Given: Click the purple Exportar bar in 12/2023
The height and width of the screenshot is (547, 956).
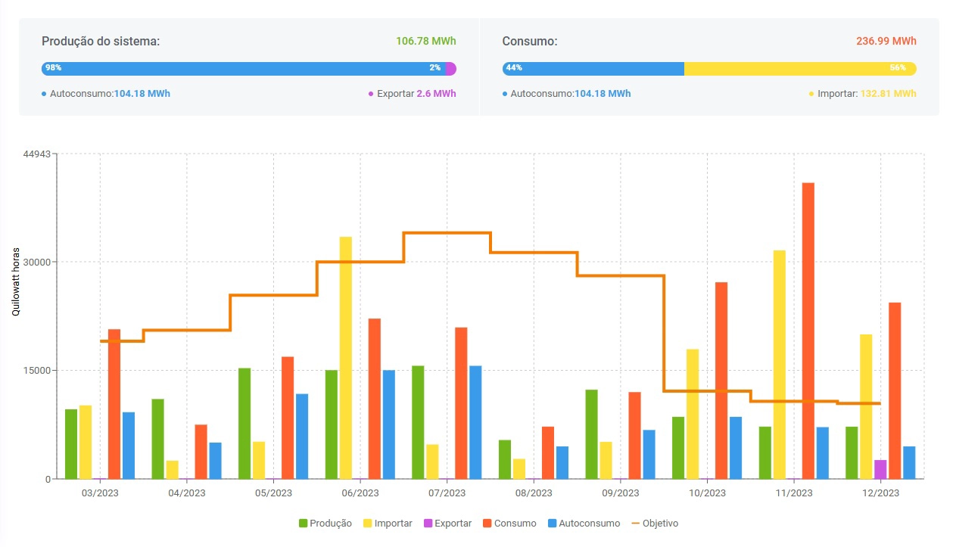Looking at the screenshot, I should [x=880, y=469].
